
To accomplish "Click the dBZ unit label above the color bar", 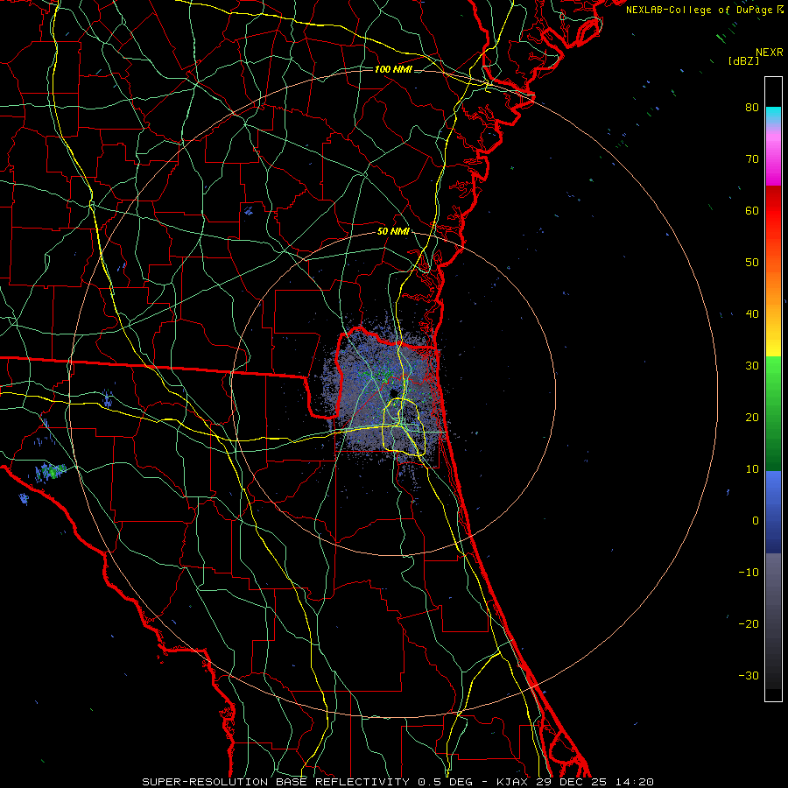I will (x=743, y=61).
